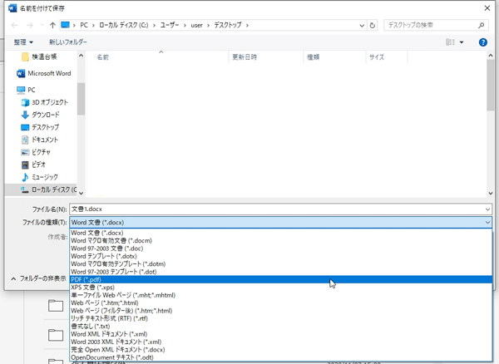Expand the ファイル名 dropdown arrow
Image resolution: width=499 pixels, height=364 pixels.
[487, 209]
